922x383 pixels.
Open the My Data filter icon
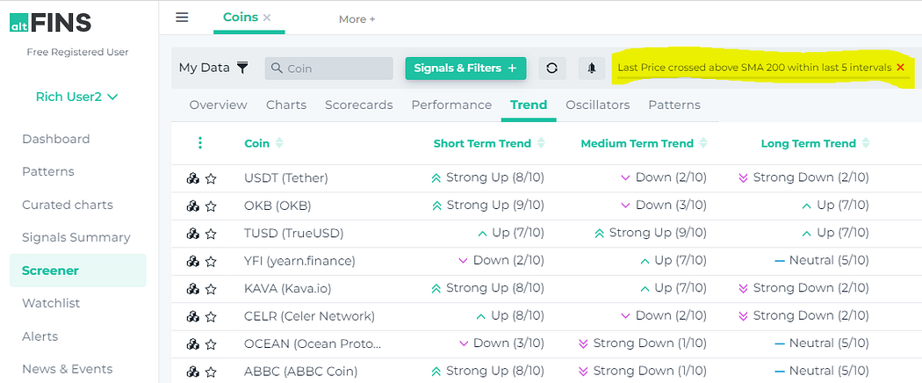click(x=242, y=68)
